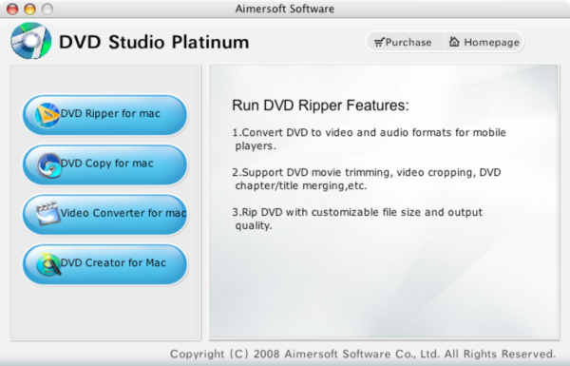Click the "Aimersoft Software" window title

(x=285, y=9)
